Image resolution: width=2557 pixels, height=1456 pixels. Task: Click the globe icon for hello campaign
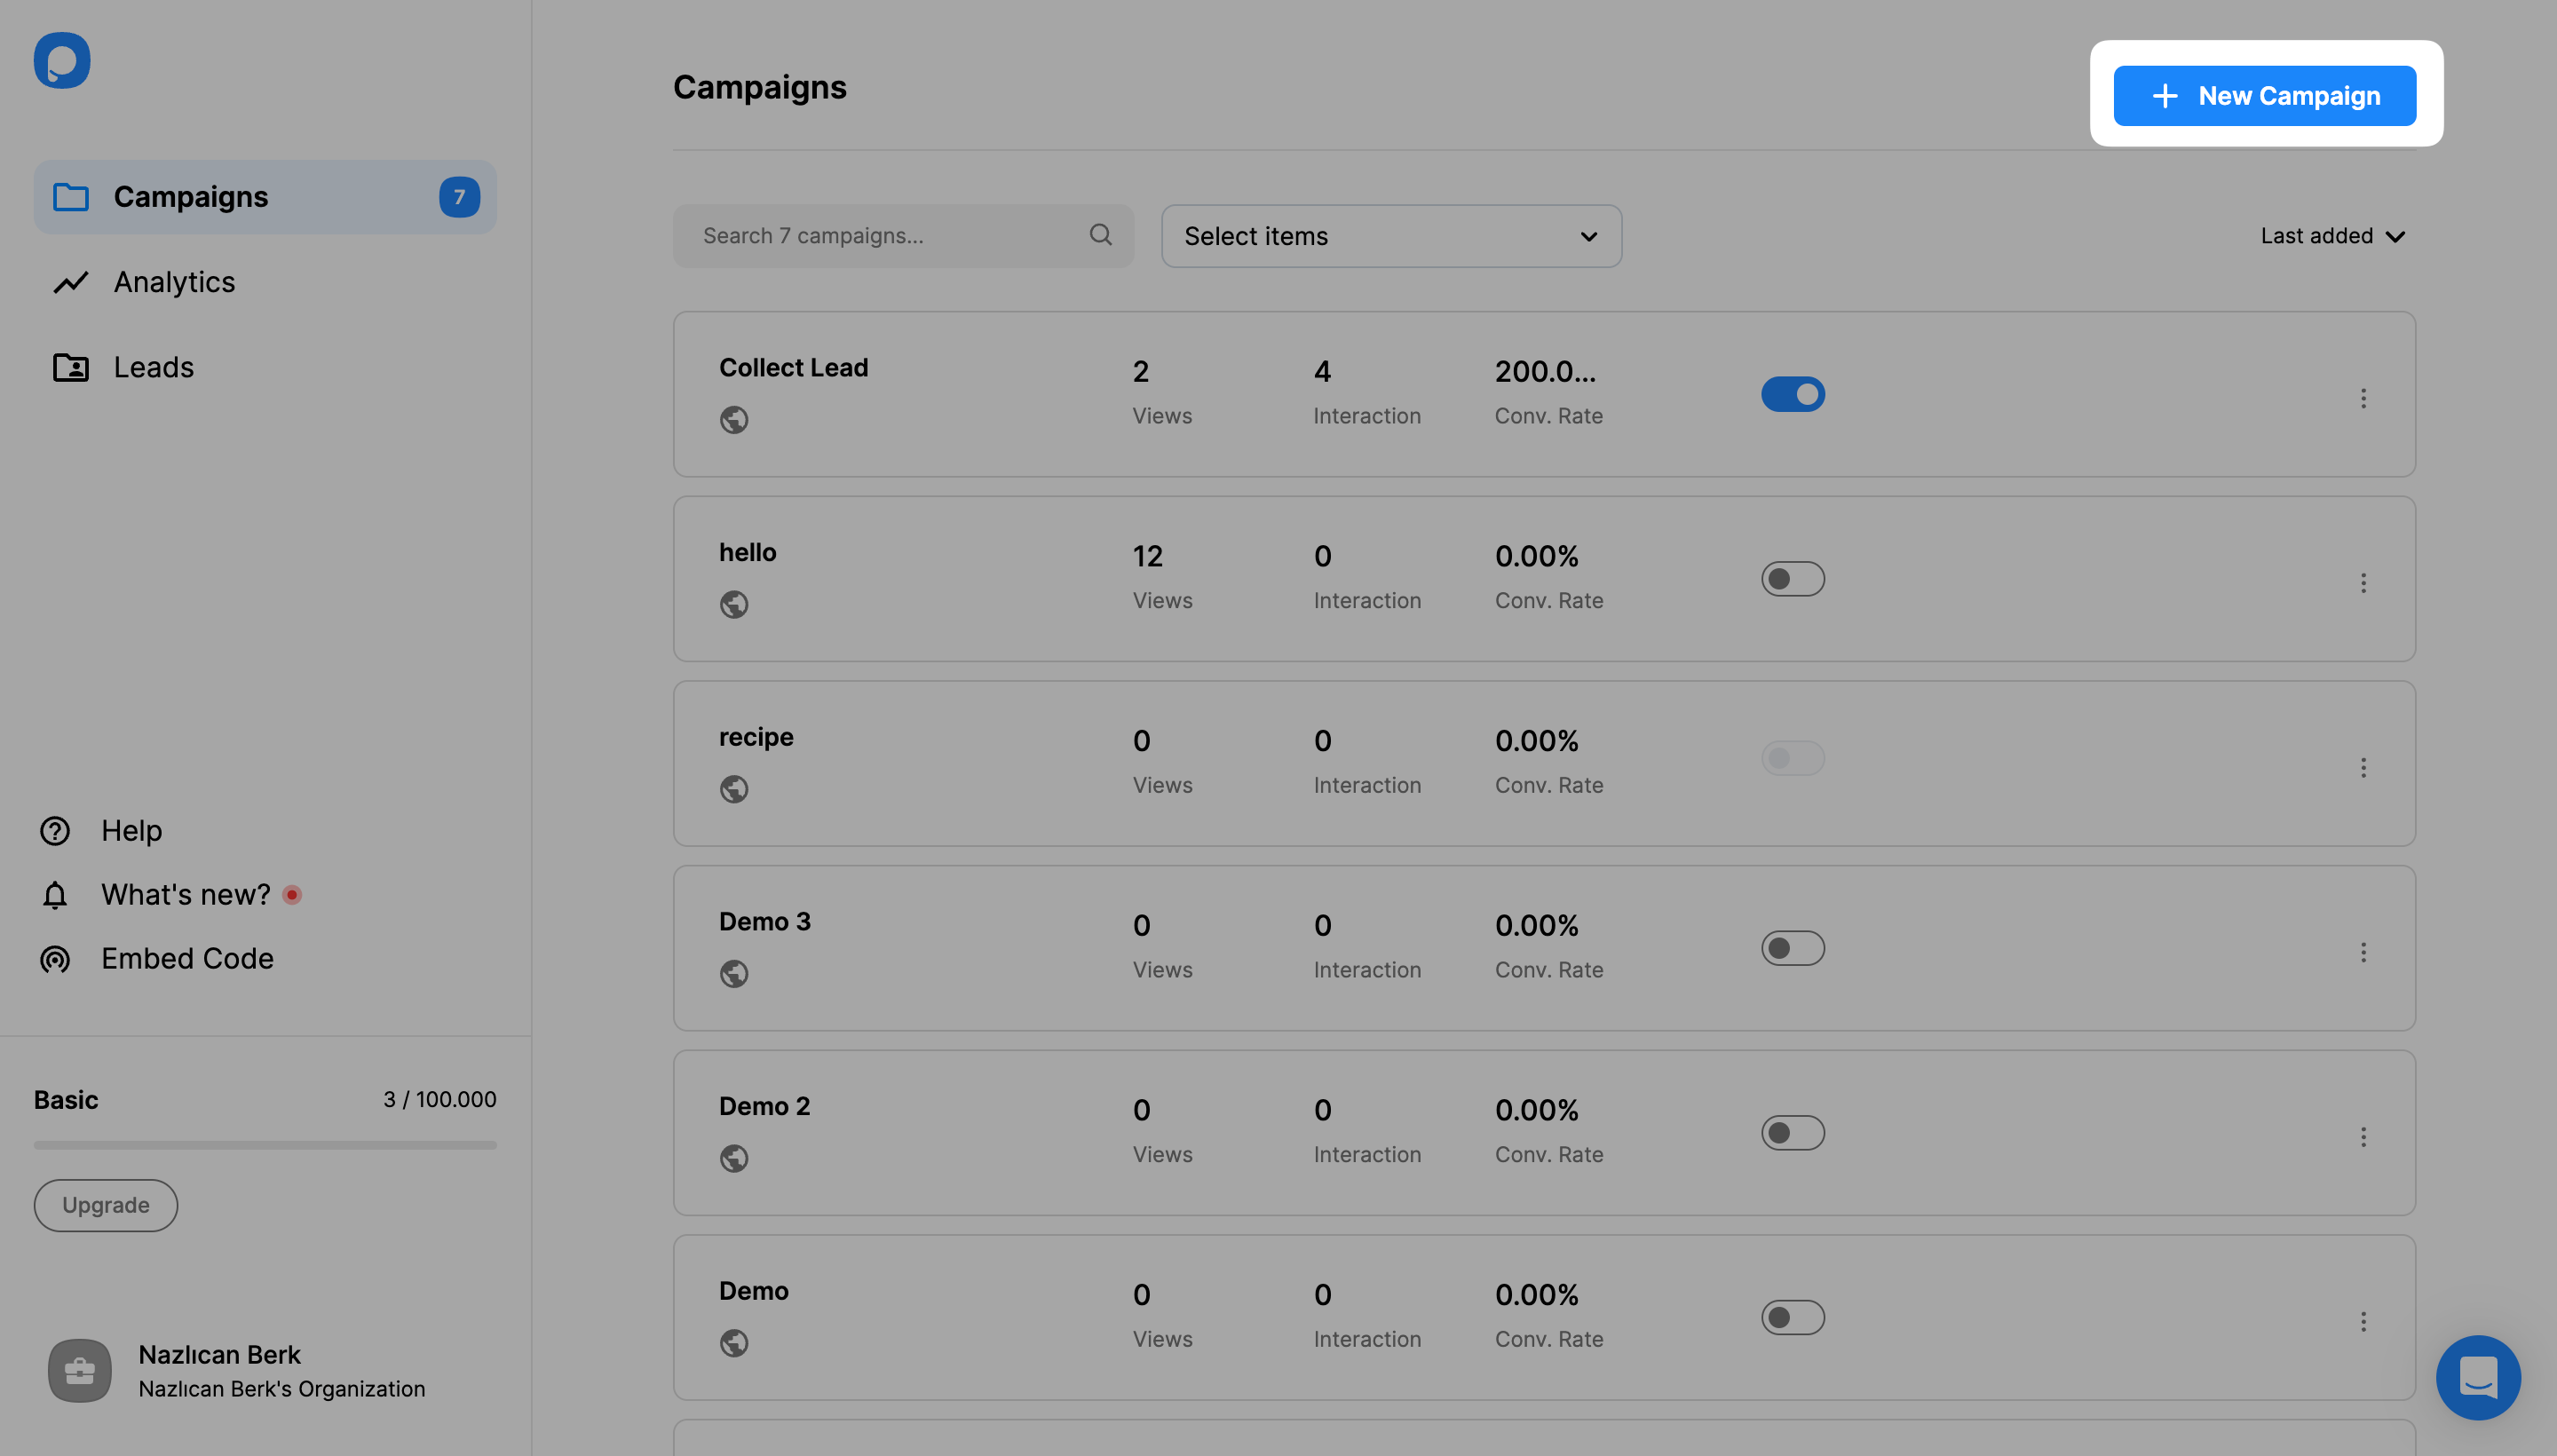click(734, 606)
